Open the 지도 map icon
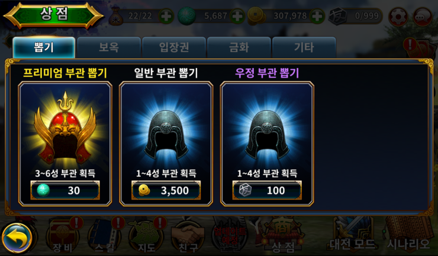 [146, 236]
